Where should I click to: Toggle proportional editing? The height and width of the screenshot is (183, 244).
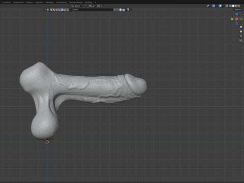coord(99,6)
